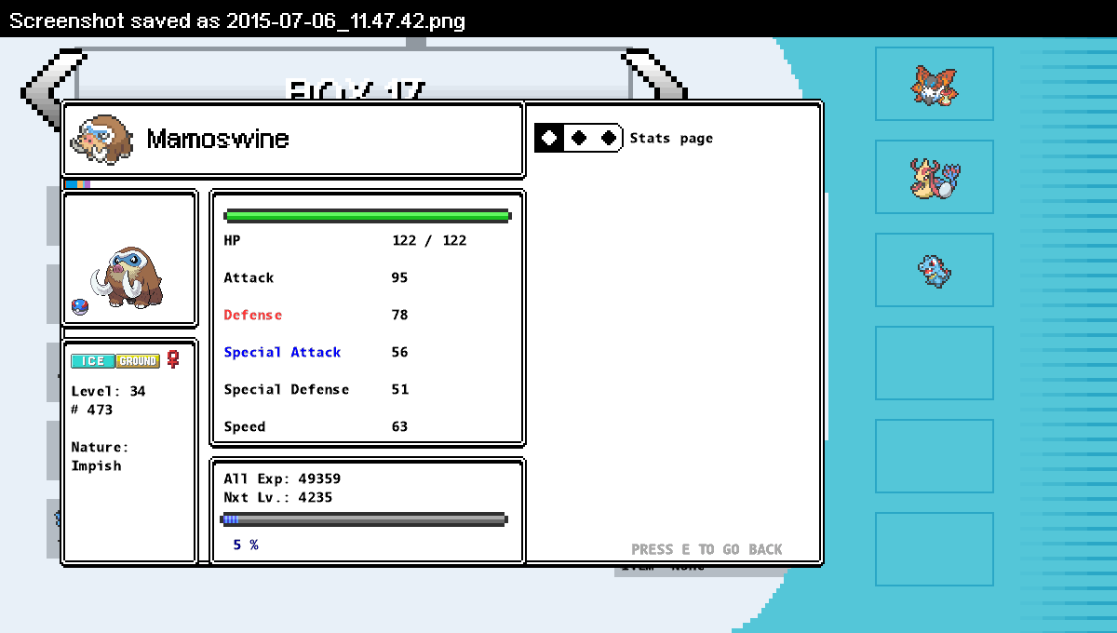Click the Defense value 78
1117x633 pixels.
pyautogui.click(x=399, y=315)
